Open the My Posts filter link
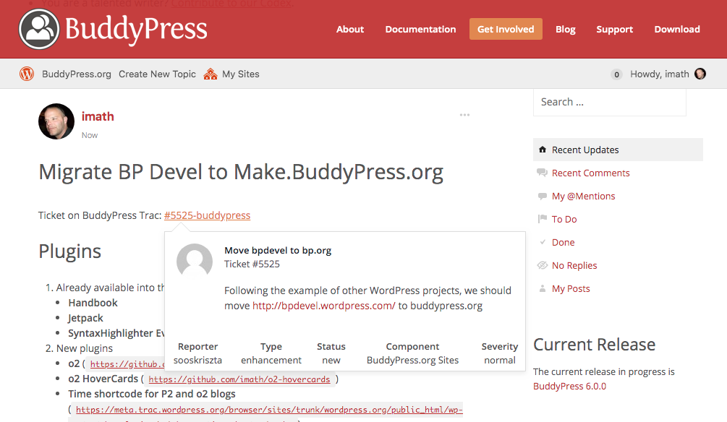 tap(571, 288)
